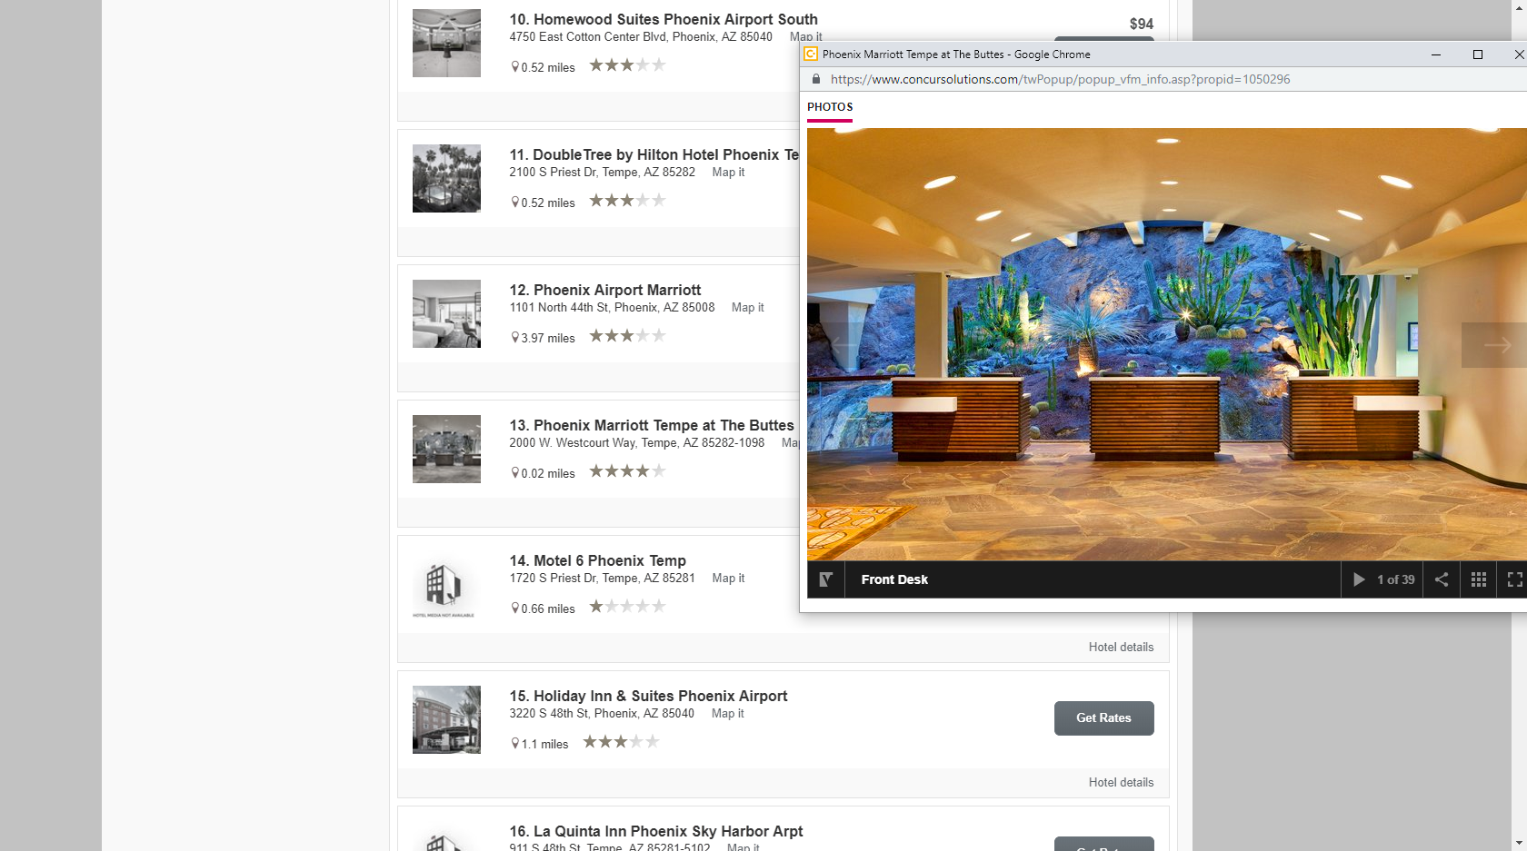The image size is (1527, 851).
Task: Click the Front Desk lobby photo
Action: click(x=1167, y=344)
